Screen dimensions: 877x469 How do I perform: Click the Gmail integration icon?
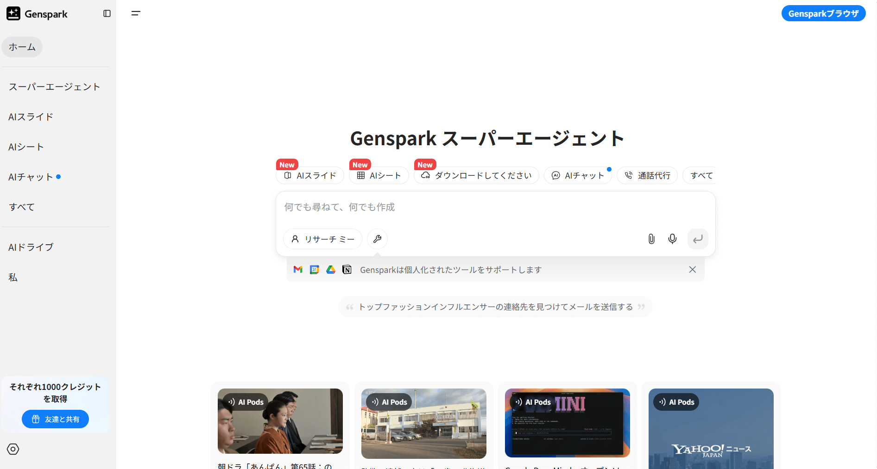[298, 270]
